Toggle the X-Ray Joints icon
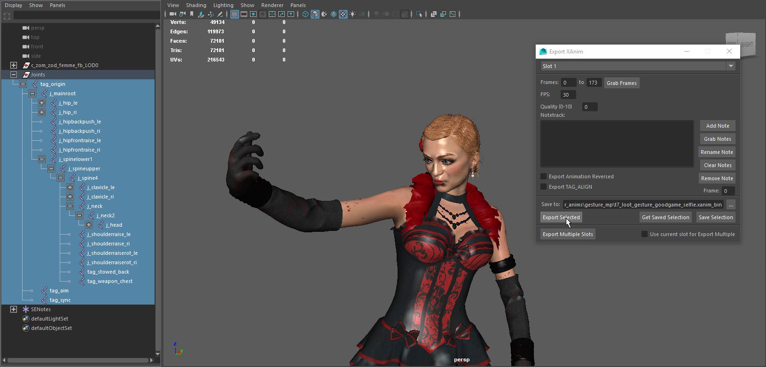 [x=452, y=14]
